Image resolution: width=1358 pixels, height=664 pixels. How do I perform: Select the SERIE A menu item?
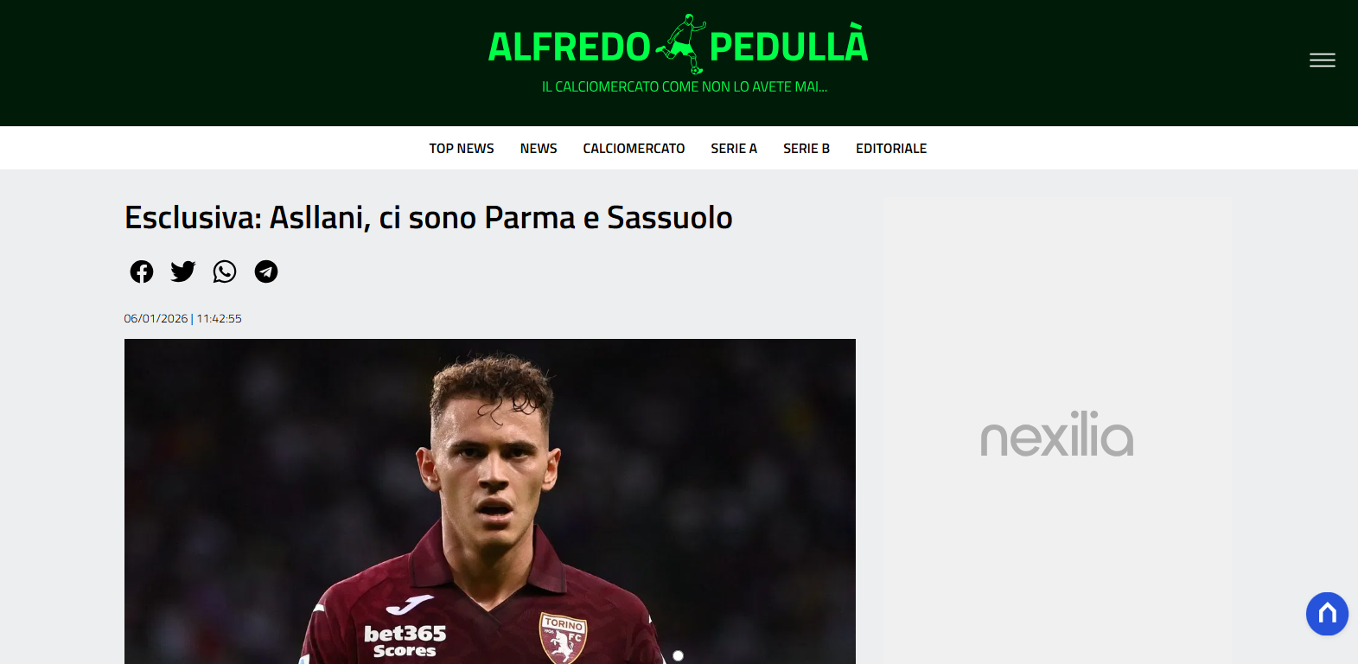734,149
